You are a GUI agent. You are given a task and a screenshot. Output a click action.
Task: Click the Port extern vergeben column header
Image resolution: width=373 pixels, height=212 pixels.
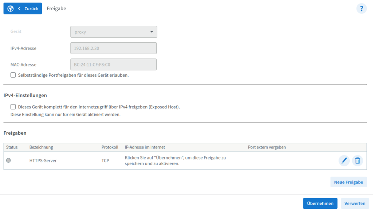267,147
